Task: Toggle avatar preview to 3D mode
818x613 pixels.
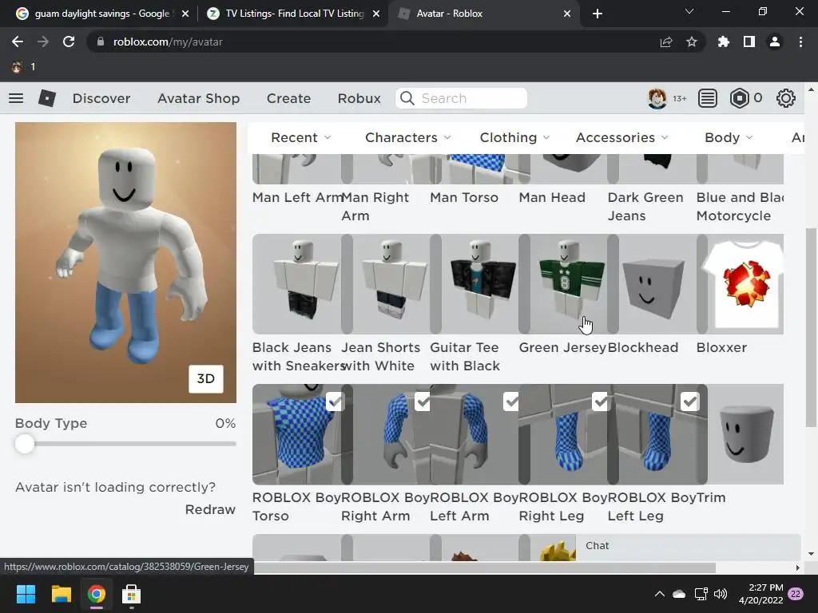Action: coord(205,378)
